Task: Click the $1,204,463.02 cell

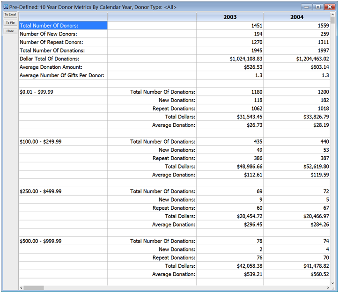Action: pyautogui.click(x=297, y=59)
